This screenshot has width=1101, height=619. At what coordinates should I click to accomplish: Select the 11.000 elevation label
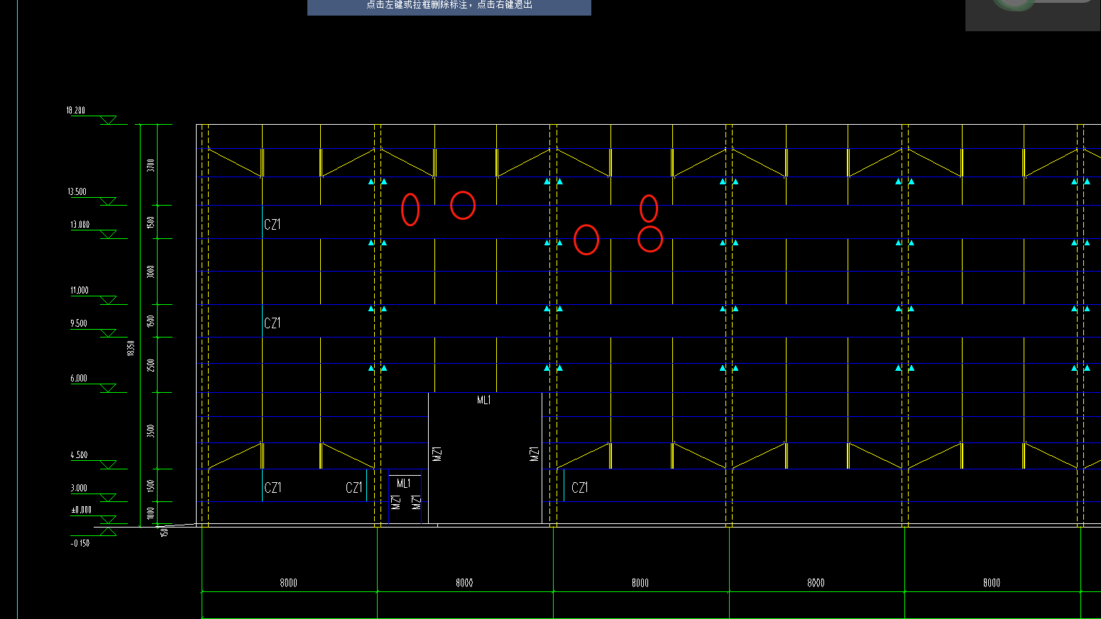pos(80,290)
